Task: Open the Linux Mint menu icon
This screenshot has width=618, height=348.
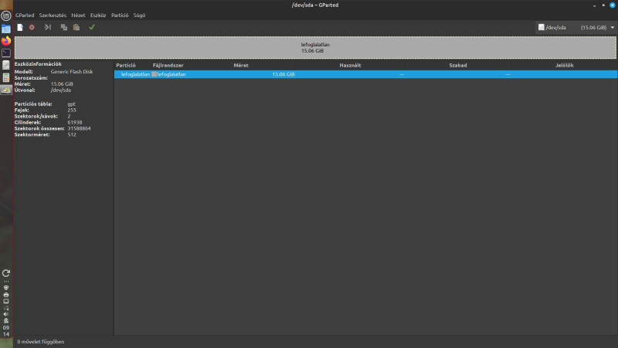Action: point(6,15)
